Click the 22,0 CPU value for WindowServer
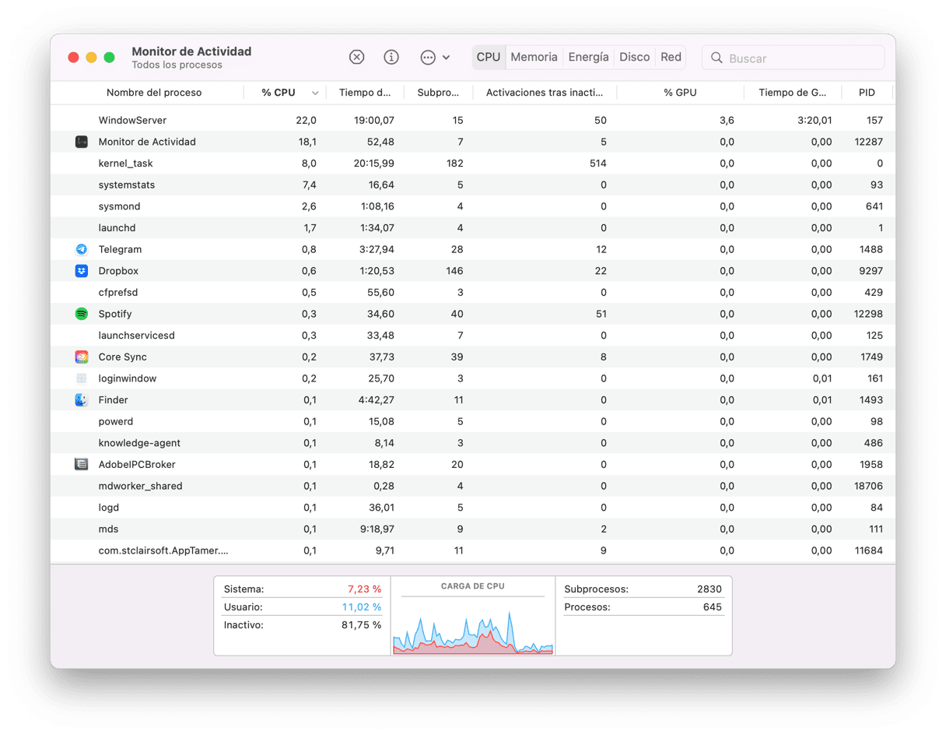The image size is (946, 735). tap(307, 120)
